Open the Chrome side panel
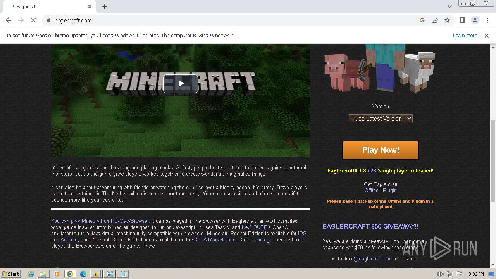Image resolution: width=496 pixels, height=279 pixels. pyautogui.click(x=462, y=20)
